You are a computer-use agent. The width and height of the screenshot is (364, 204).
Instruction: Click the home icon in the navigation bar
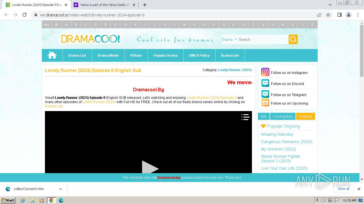pos(52,55)
